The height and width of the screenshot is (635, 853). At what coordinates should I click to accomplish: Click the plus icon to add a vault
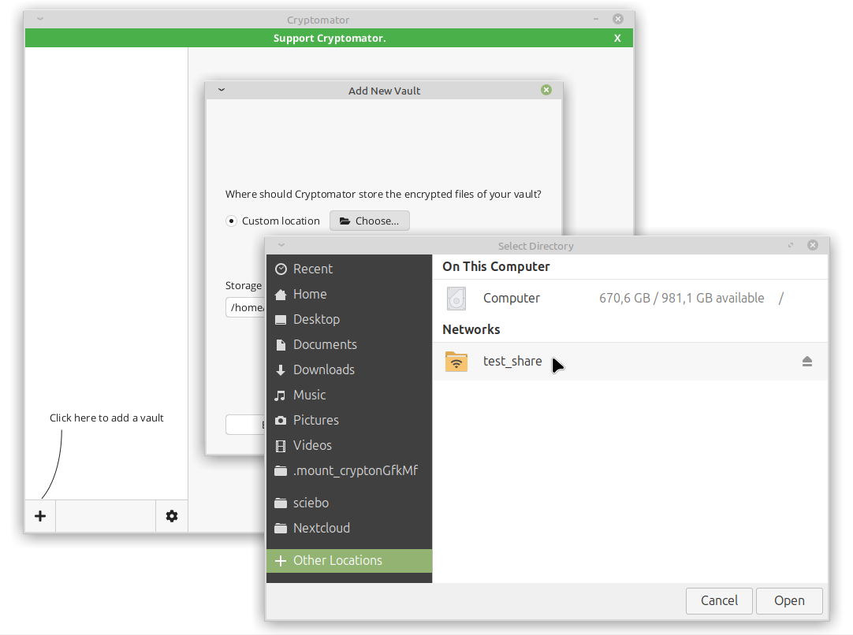39,516
